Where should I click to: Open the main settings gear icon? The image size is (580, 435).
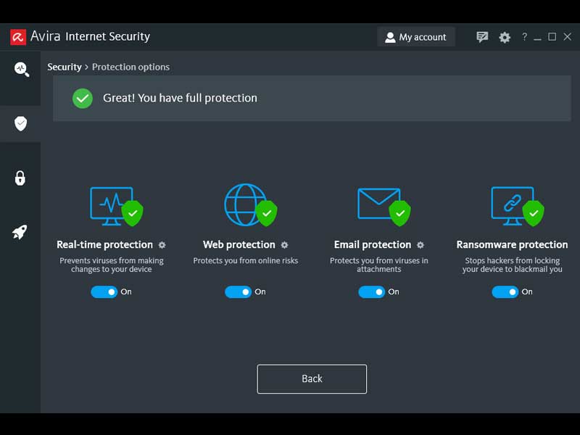click(505, 37)
